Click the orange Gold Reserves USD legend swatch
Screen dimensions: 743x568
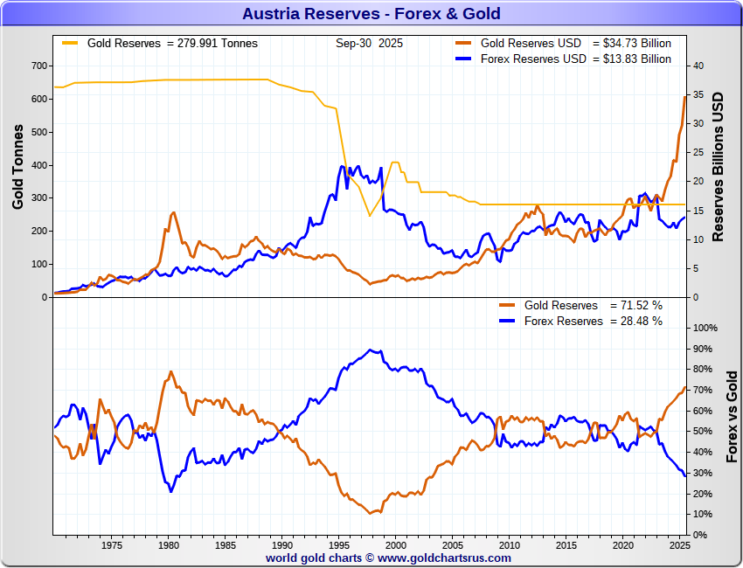pos(463,43)
